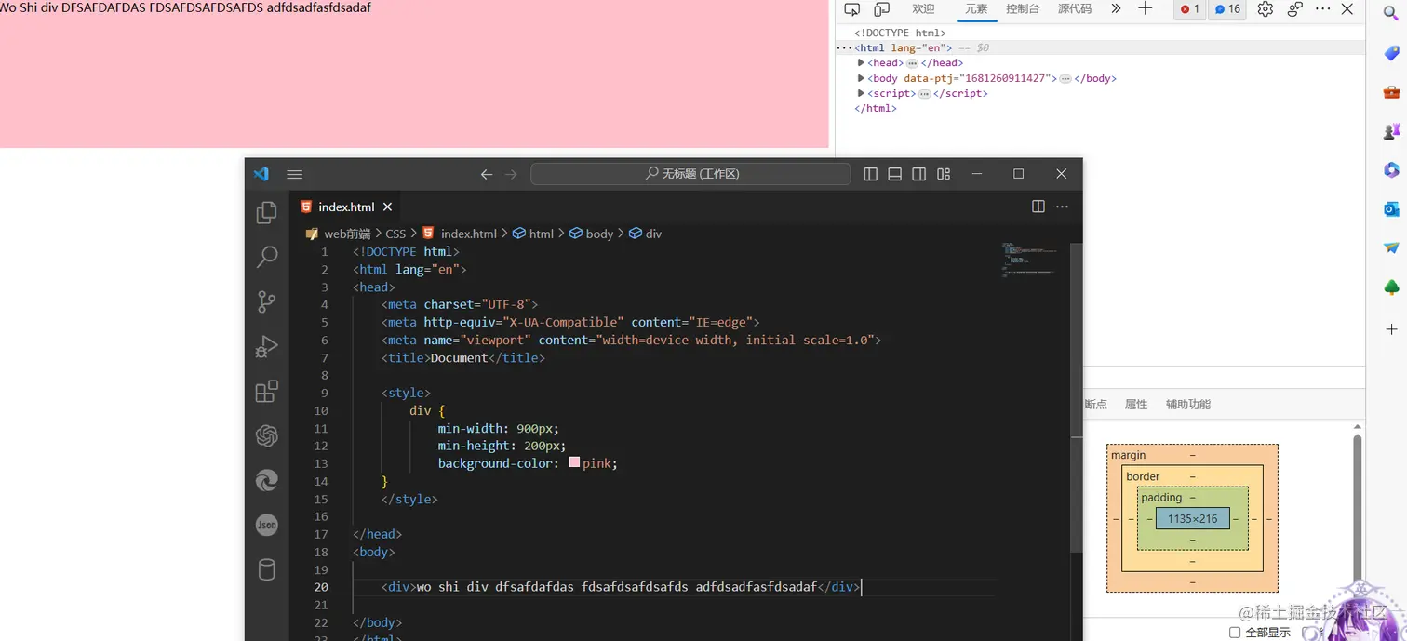Open the Search view in VS Code sidebar
The width and height of the screenshot is (1407, 641).
267,257
